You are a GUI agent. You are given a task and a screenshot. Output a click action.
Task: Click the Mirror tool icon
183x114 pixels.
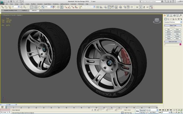98,7
